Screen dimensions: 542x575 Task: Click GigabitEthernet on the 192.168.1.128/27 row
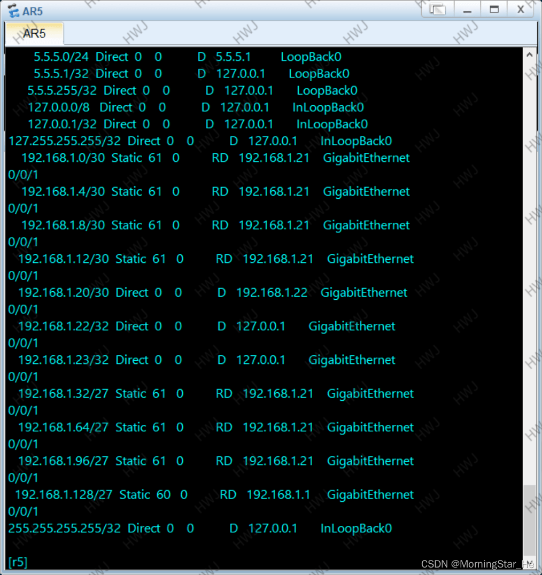370,495
